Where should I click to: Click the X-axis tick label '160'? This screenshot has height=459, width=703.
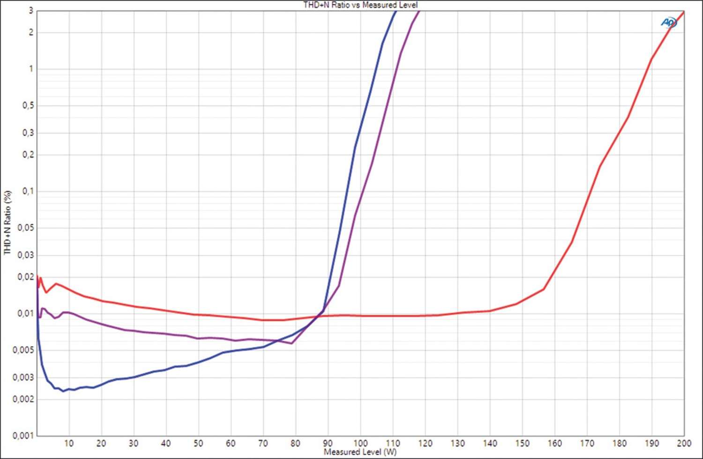pos(554,443)
